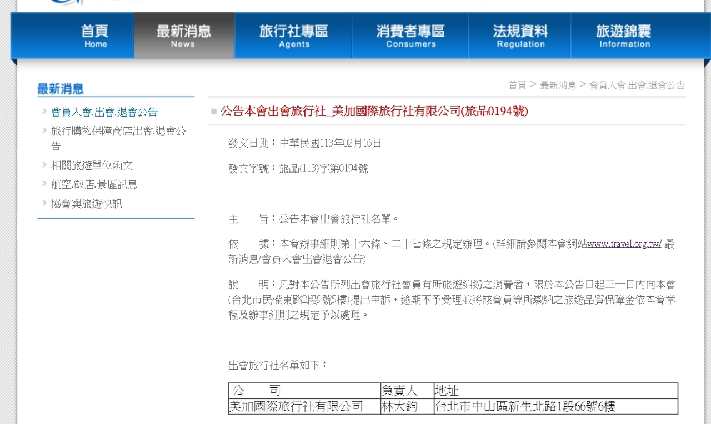Open sidebar link 會員入會.出會.退會公告
The height and width of the screenshot is (424, 711).
point(104,112)
